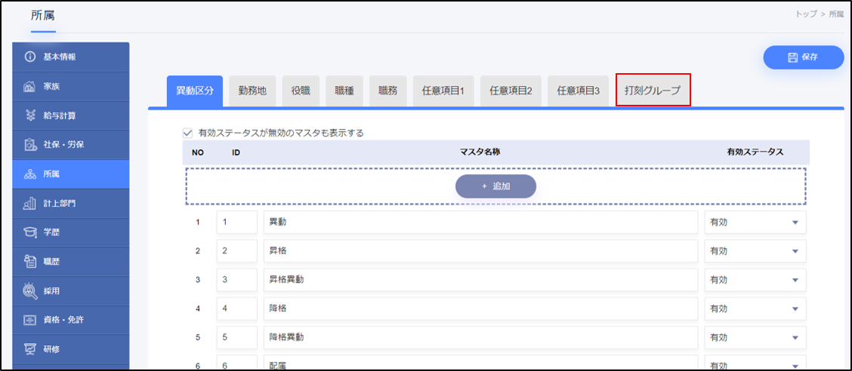Viewport: 852px width, 371px height.
Task: Click the 資格・免許 certificate icon
Action: pyautogui.click(x=30, y=320)
